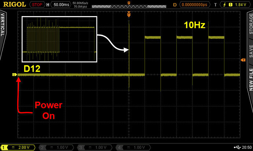Click the orange T trigger marker atop the grid
This screenshot has height=151, width=253.
129,14
